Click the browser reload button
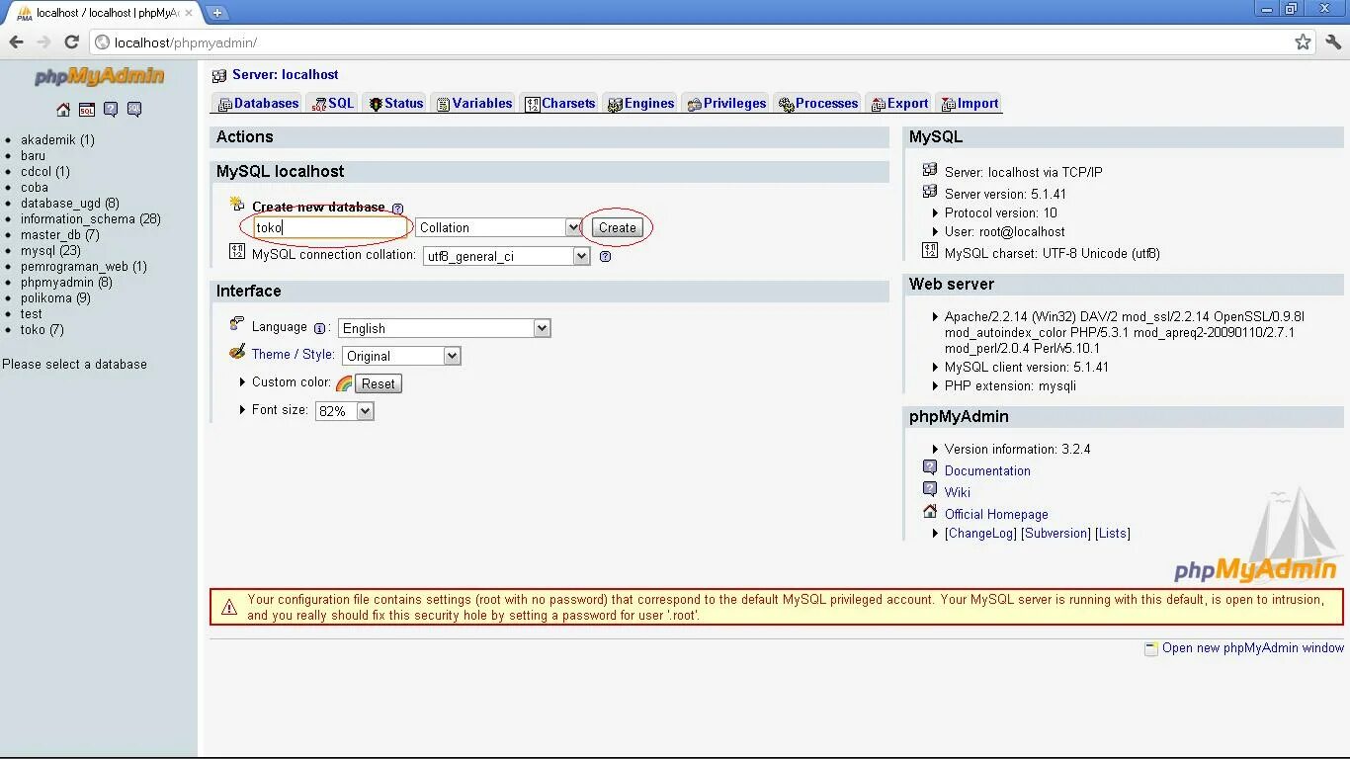This screenshot has height=759, width=1350. coord(71,42)
